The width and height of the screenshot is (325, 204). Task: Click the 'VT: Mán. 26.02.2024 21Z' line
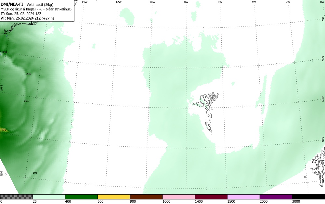(21, 18)
